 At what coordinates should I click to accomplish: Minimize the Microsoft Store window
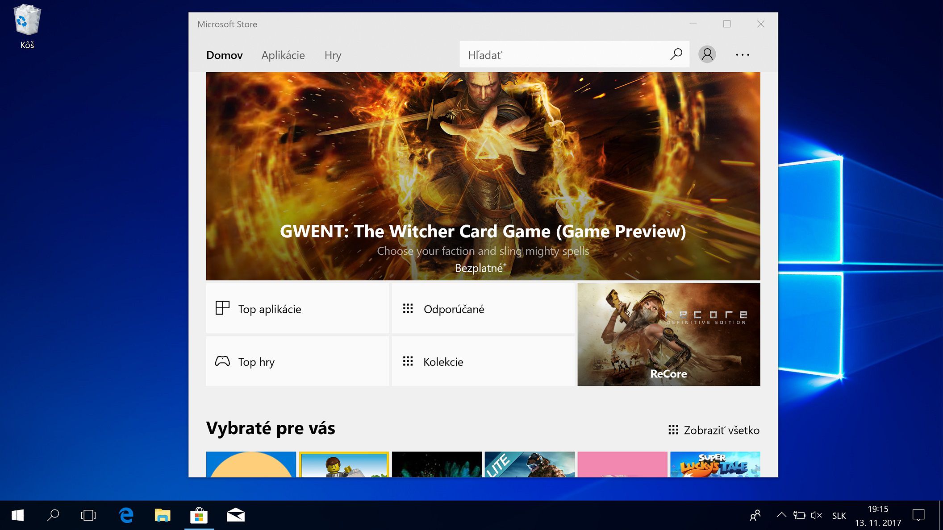coord(693,24)
